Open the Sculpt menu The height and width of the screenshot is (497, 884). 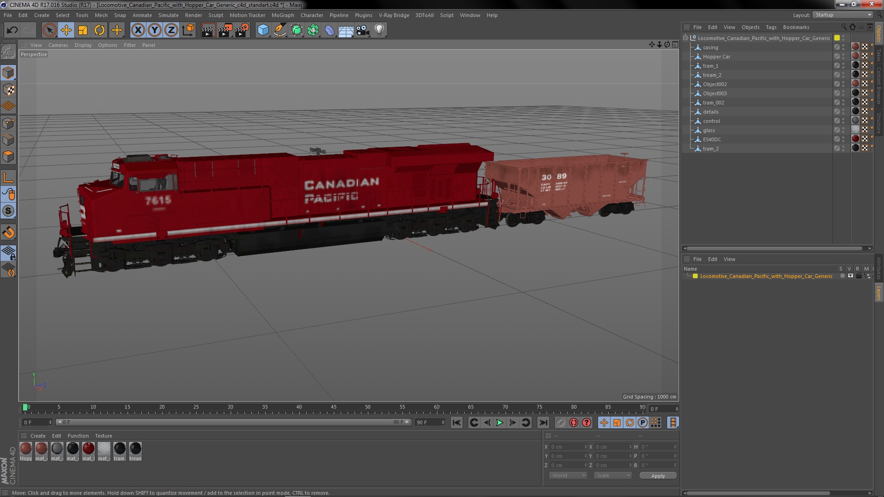pyautogui.click(x=215, y=15)
